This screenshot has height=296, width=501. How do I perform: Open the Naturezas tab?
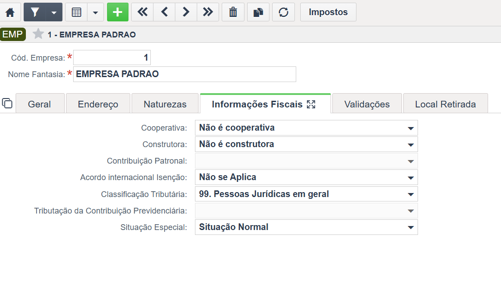[x=165, y=103]
